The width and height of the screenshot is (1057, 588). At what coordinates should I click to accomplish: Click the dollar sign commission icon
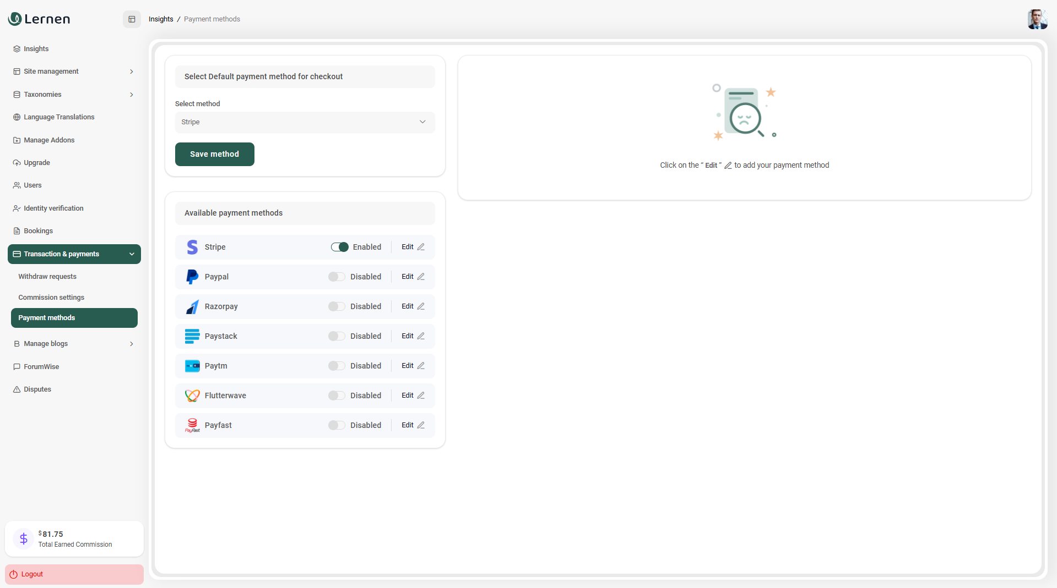[x=24, y=538]
